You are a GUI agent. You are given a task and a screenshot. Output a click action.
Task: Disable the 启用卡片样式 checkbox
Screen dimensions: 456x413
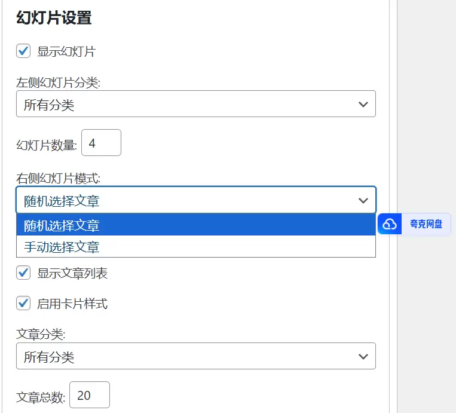pyautogui.click(x=23, y=303)
